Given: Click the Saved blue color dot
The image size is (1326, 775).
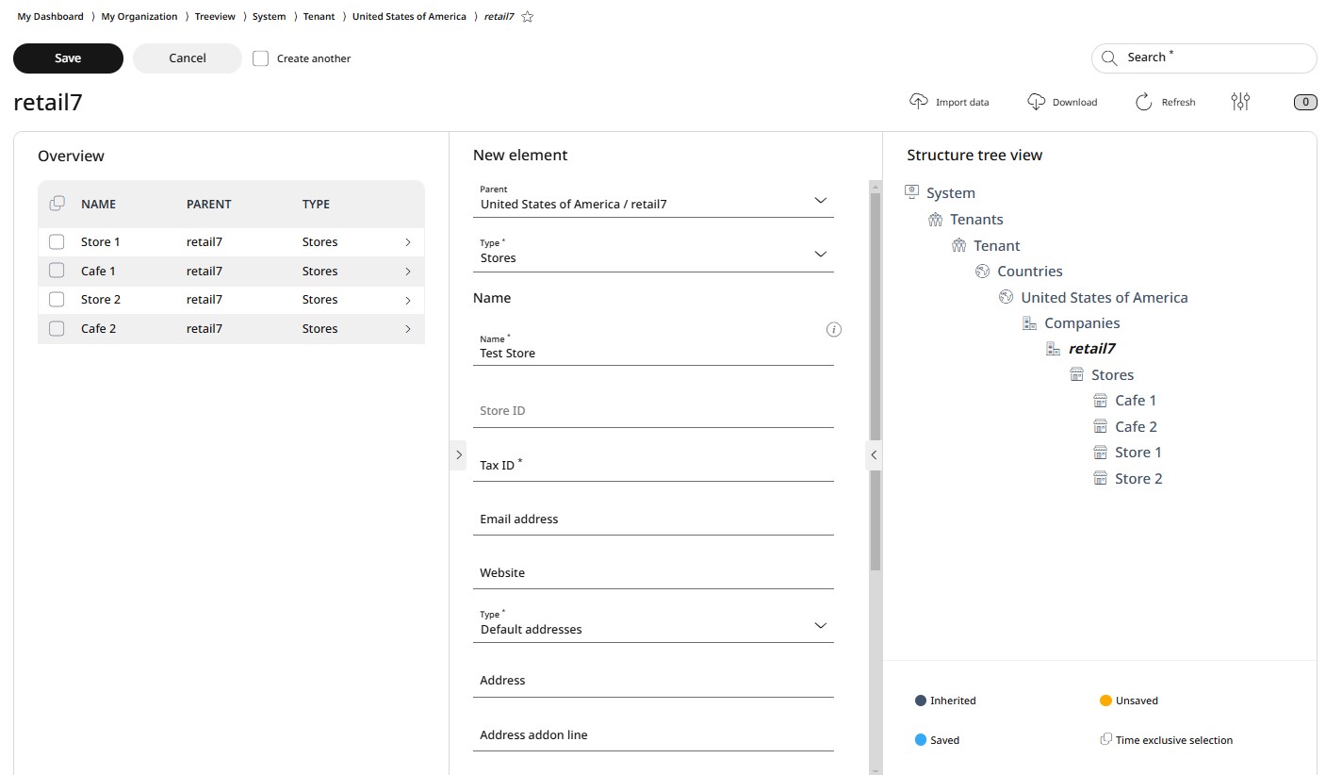Looking at the screenshot, I should coord(921,740).
